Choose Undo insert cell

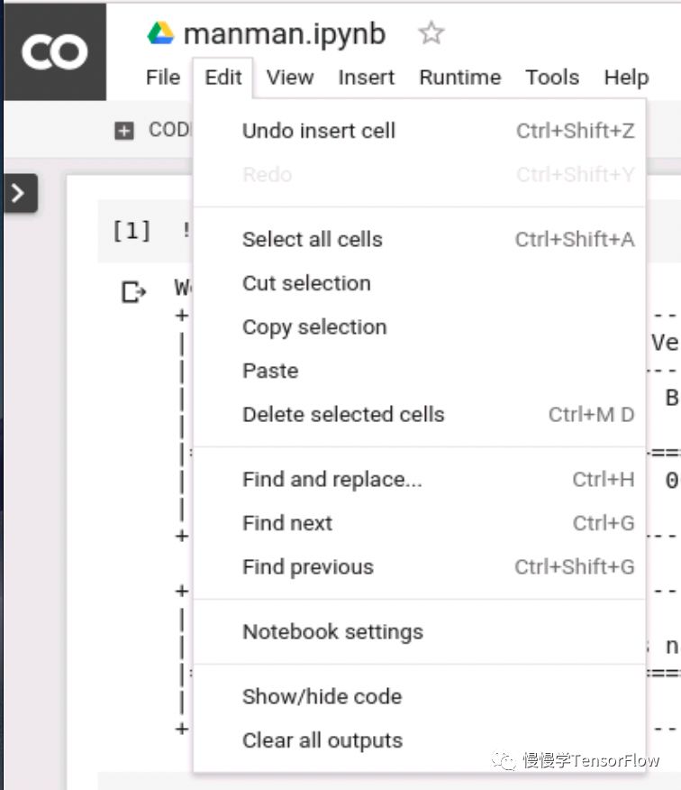coord(319,131)
